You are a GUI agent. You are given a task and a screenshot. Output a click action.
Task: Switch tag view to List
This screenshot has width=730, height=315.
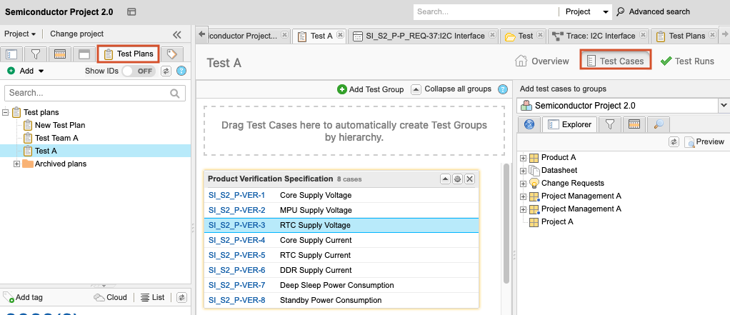pyautogui.click(x=152, y=297)
